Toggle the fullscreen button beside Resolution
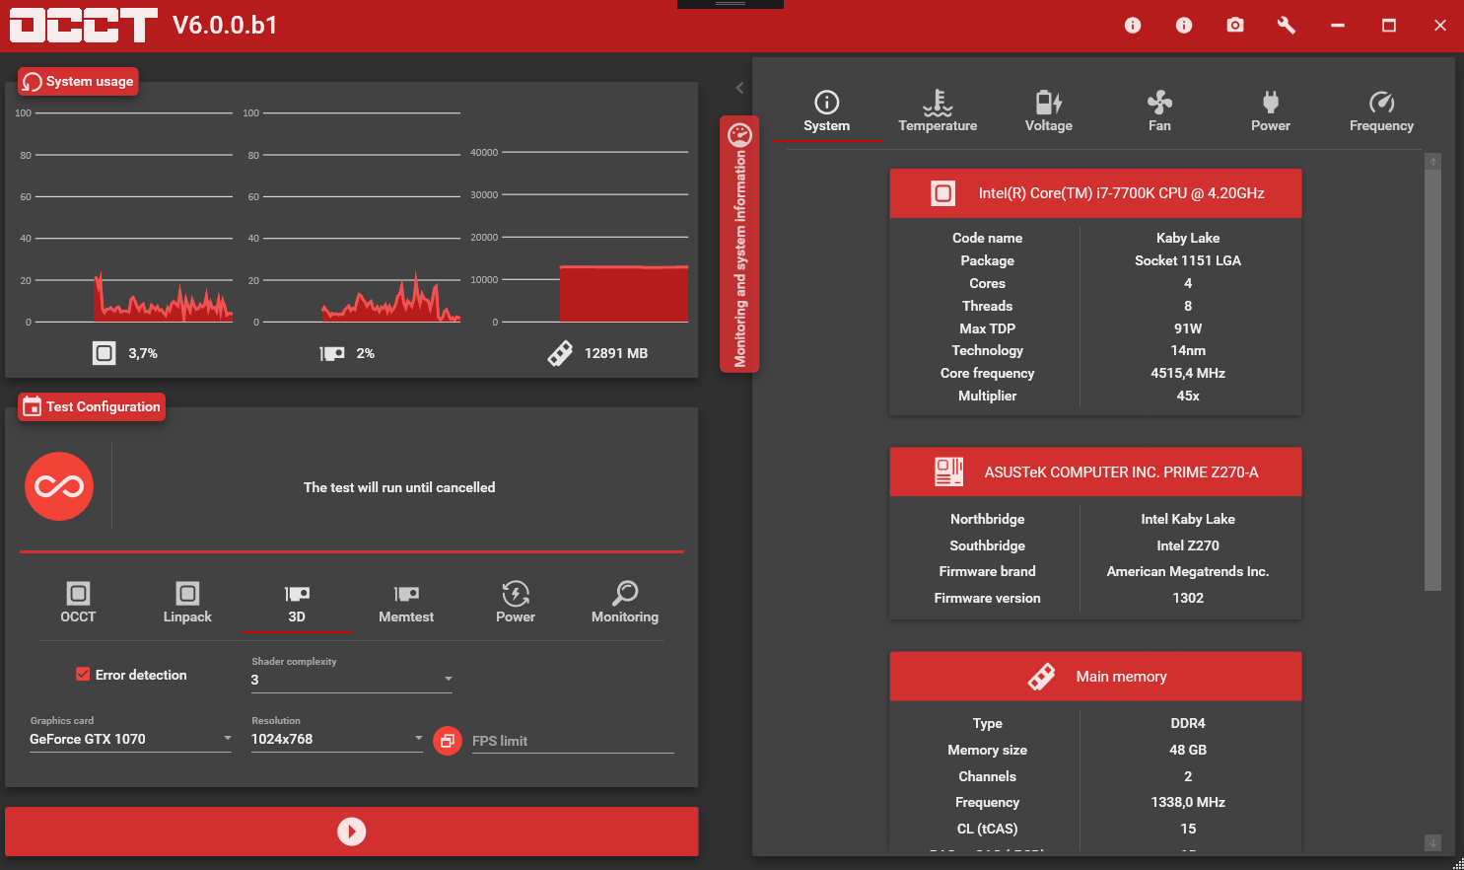1464x870 pixels. (448, 741)
